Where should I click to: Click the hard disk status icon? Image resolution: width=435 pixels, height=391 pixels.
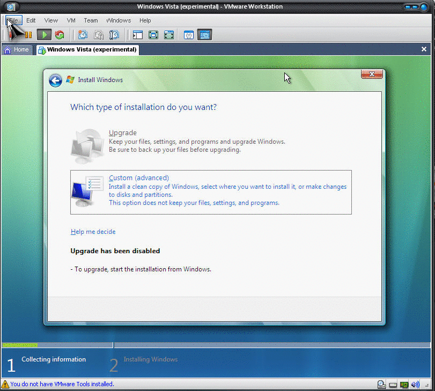393,385
